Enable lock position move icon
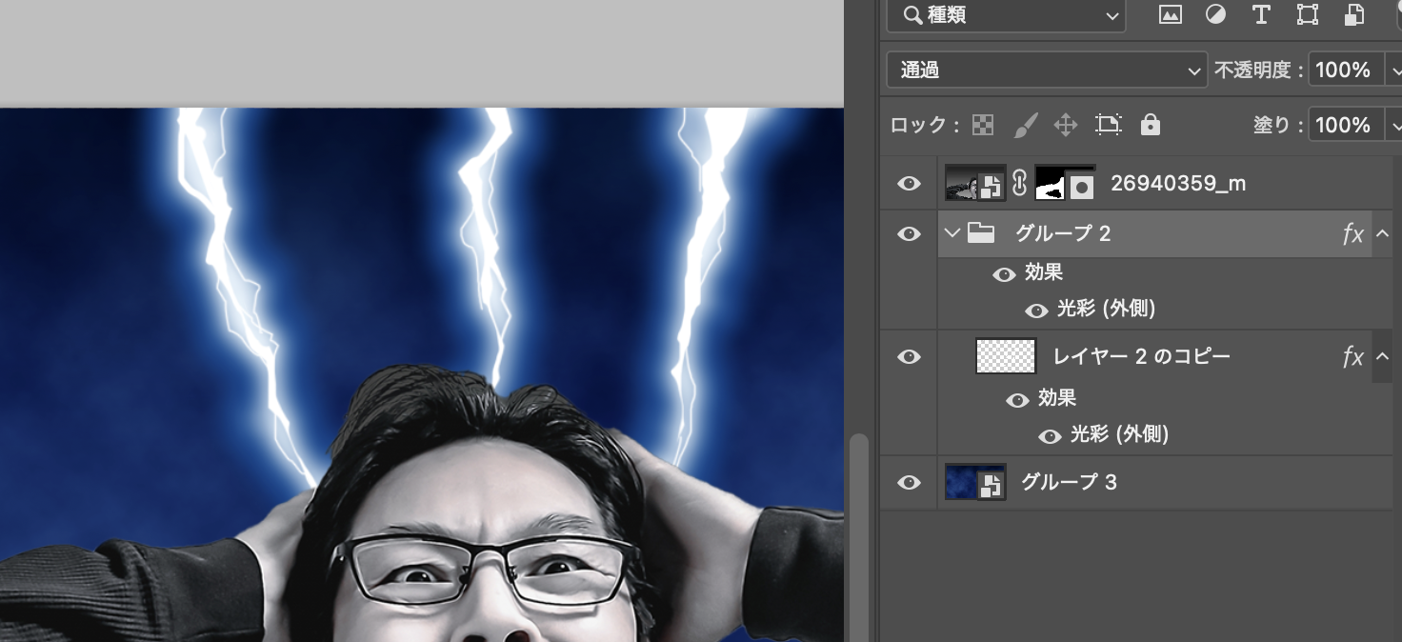 [x=1065, y=125]
